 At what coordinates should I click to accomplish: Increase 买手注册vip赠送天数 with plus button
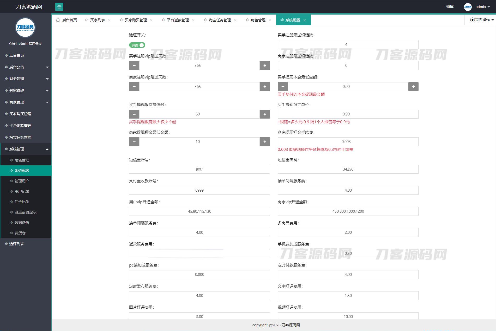point(265,66)
